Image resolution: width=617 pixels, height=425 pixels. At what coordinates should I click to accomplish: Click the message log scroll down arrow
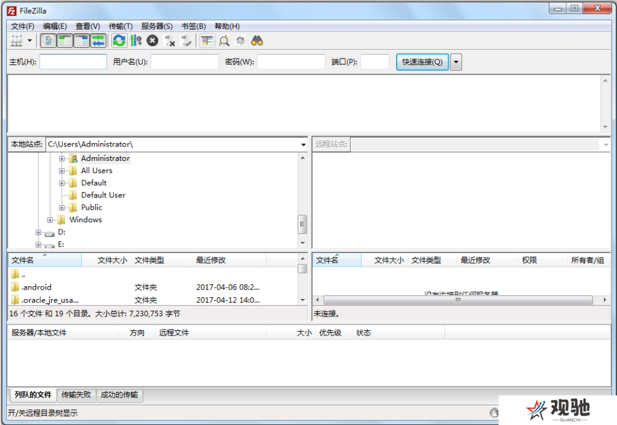(605, 127)
